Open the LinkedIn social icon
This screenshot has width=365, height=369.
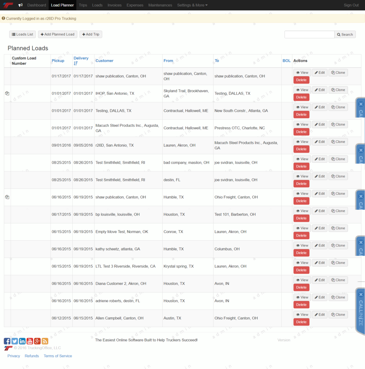coord(22,341)
